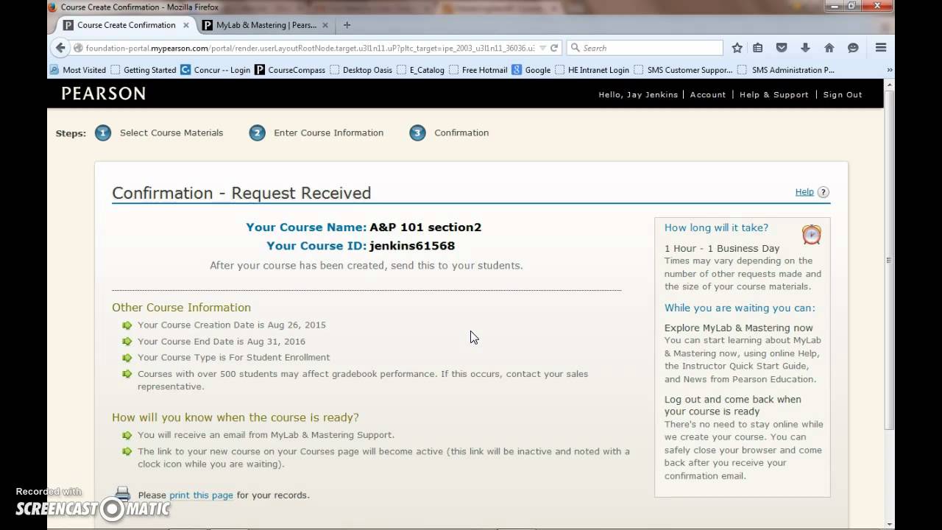This screenshot has height=530, width=942.
Task: Click in the Search box
Action: point(645,48)
